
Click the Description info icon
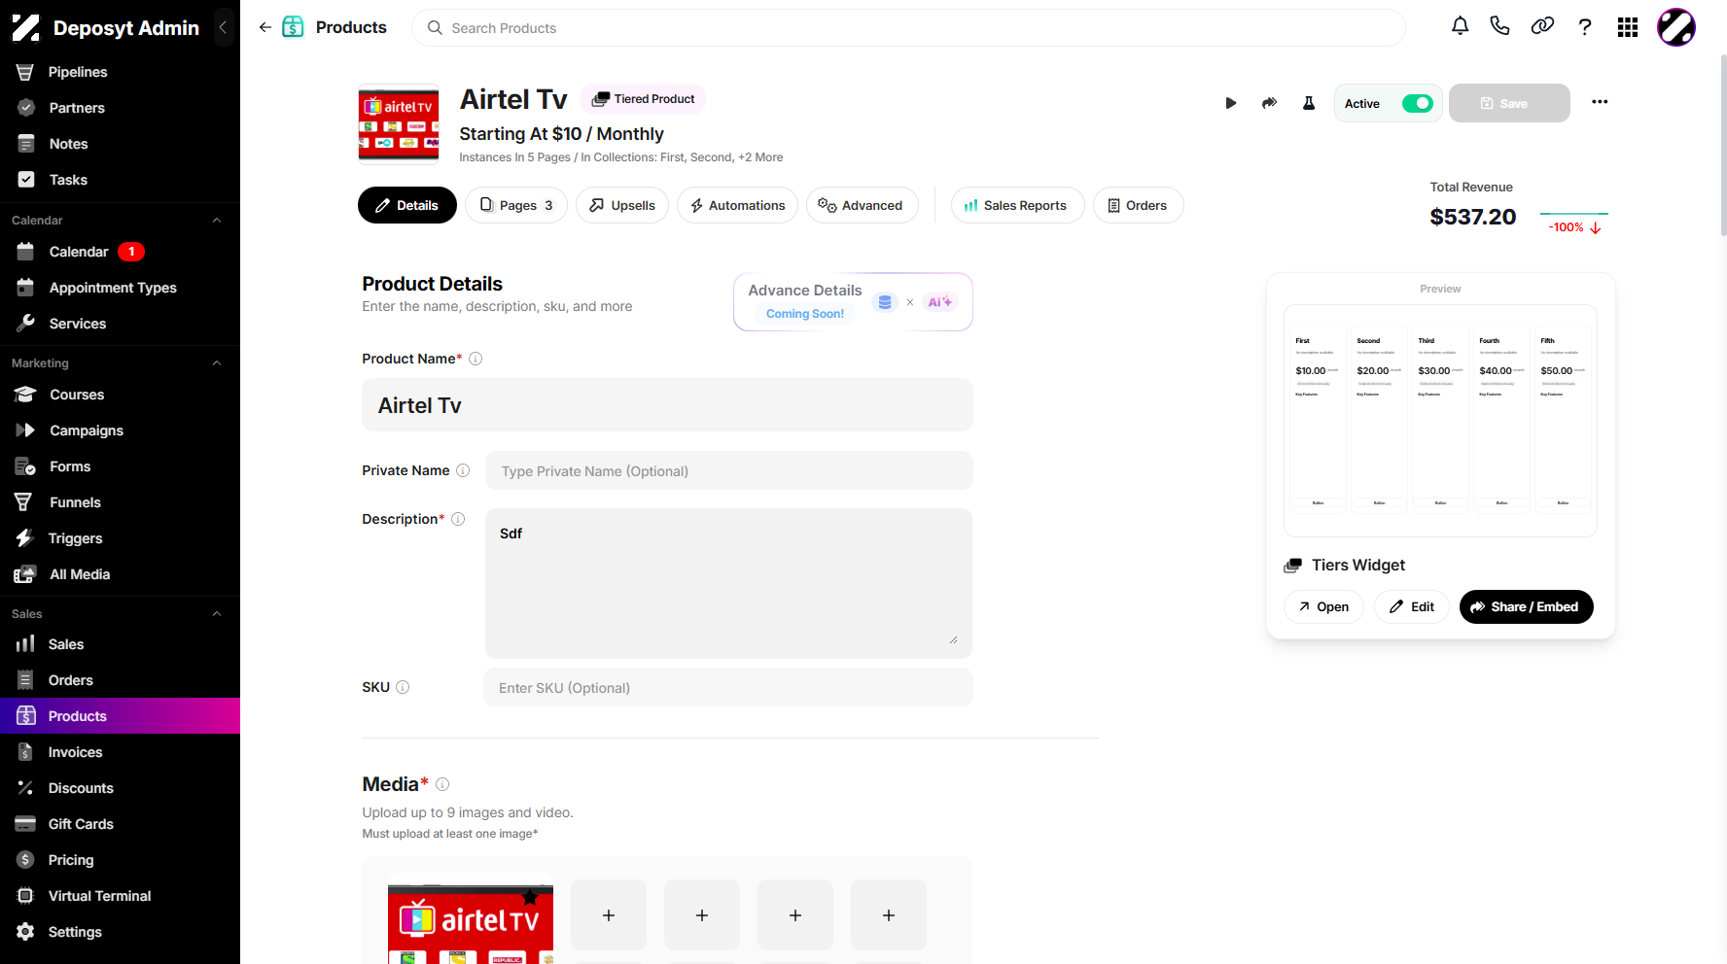pos(458,519)
